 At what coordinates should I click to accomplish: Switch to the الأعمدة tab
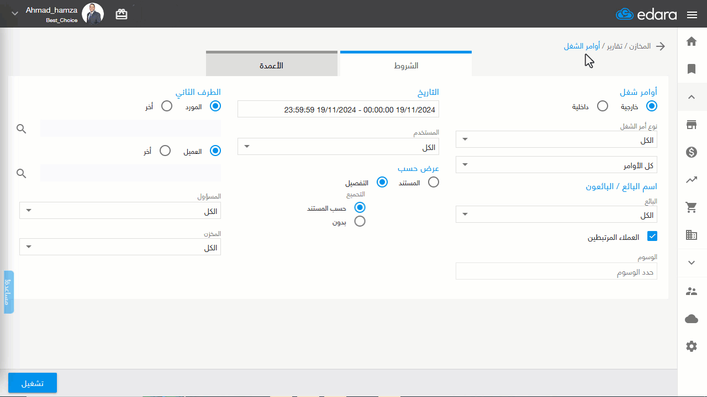(x=272, y=64)
